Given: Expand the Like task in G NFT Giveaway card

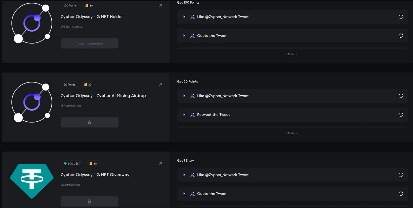Looking at the screenshot, I should 184,175.
